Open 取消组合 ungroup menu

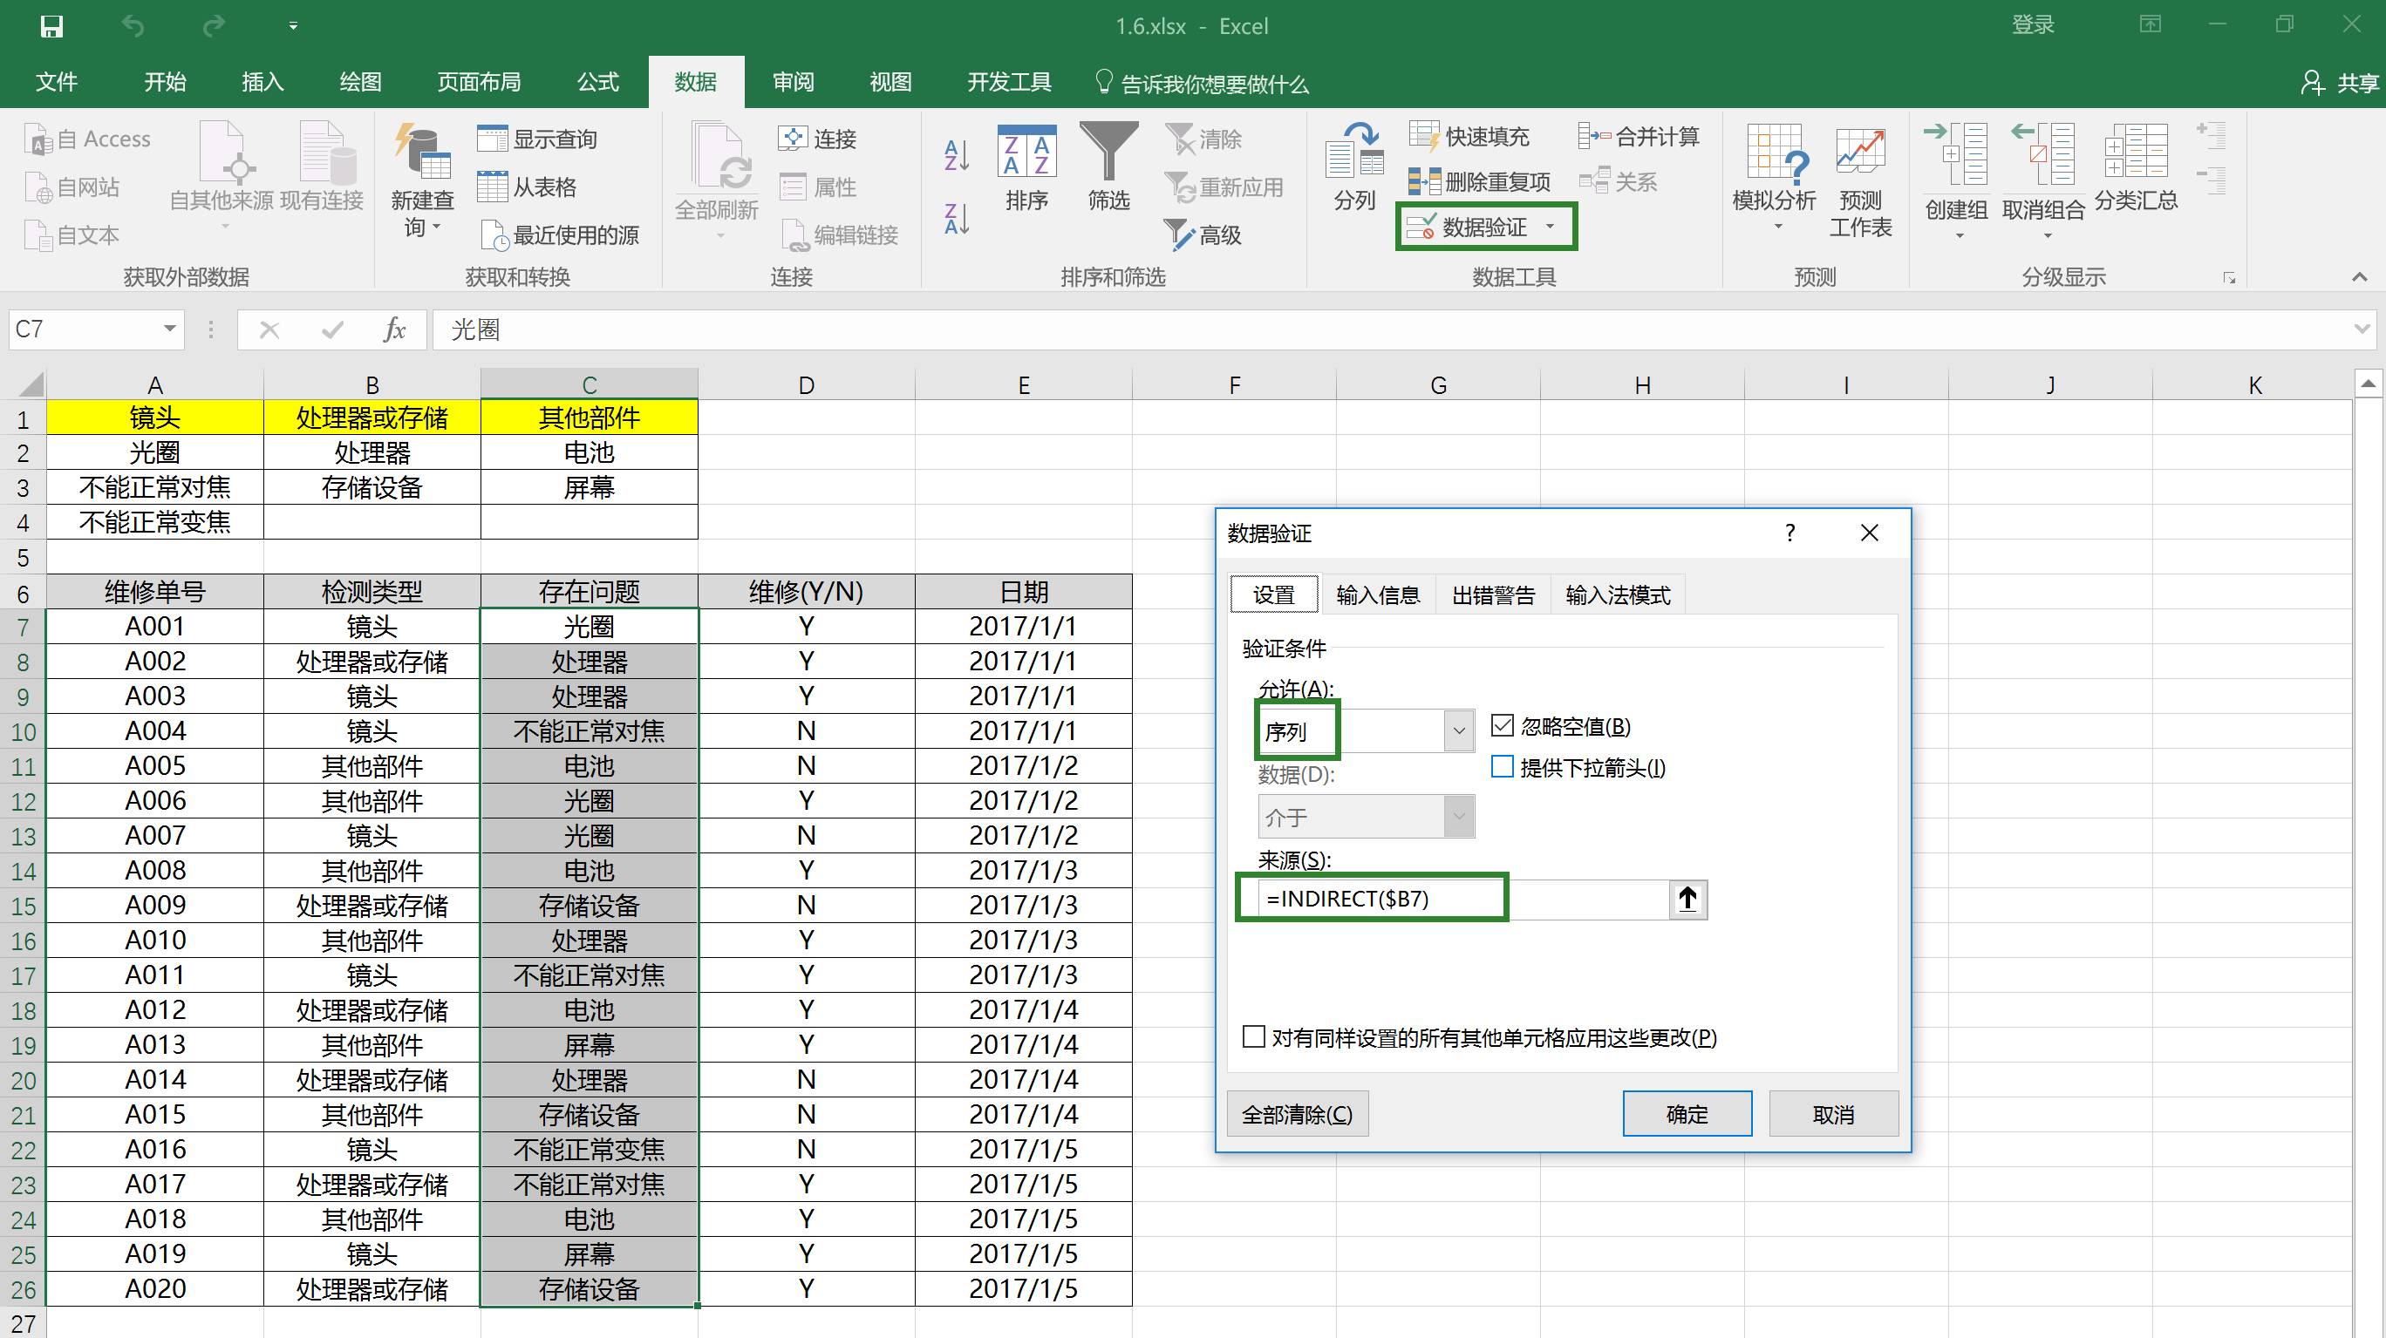[x=2043, y=181]
